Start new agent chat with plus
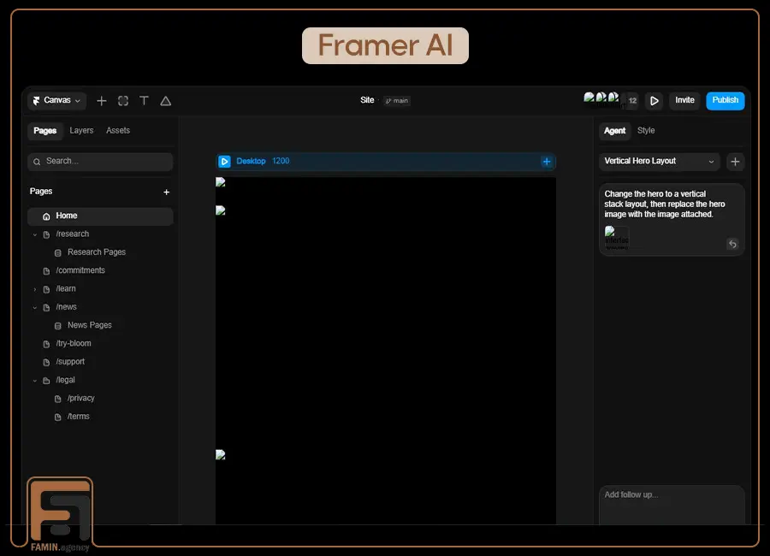The width and height of the screenshot is (770, 556). pyautogui.click(x=735, y=162)
